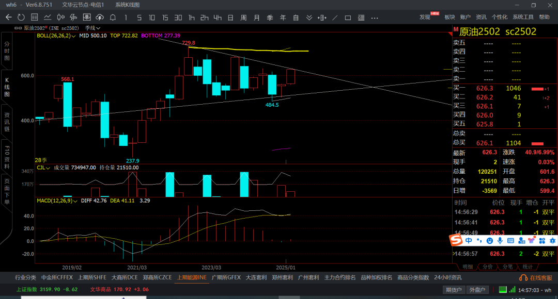This screenshot has height=299, width=558.
Task: Open the three-dots more options icon
Action: click(x=375, y=18)
